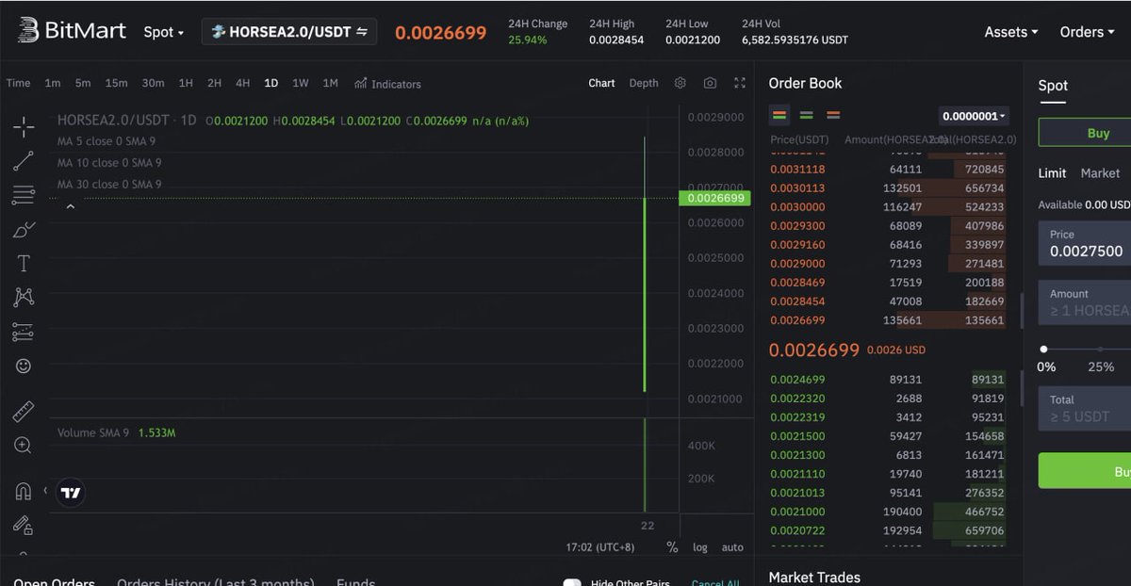1131x586 pixels.
Task: Collapse the drawing toolbar with side arrow
Action: [x=44, y=491]
